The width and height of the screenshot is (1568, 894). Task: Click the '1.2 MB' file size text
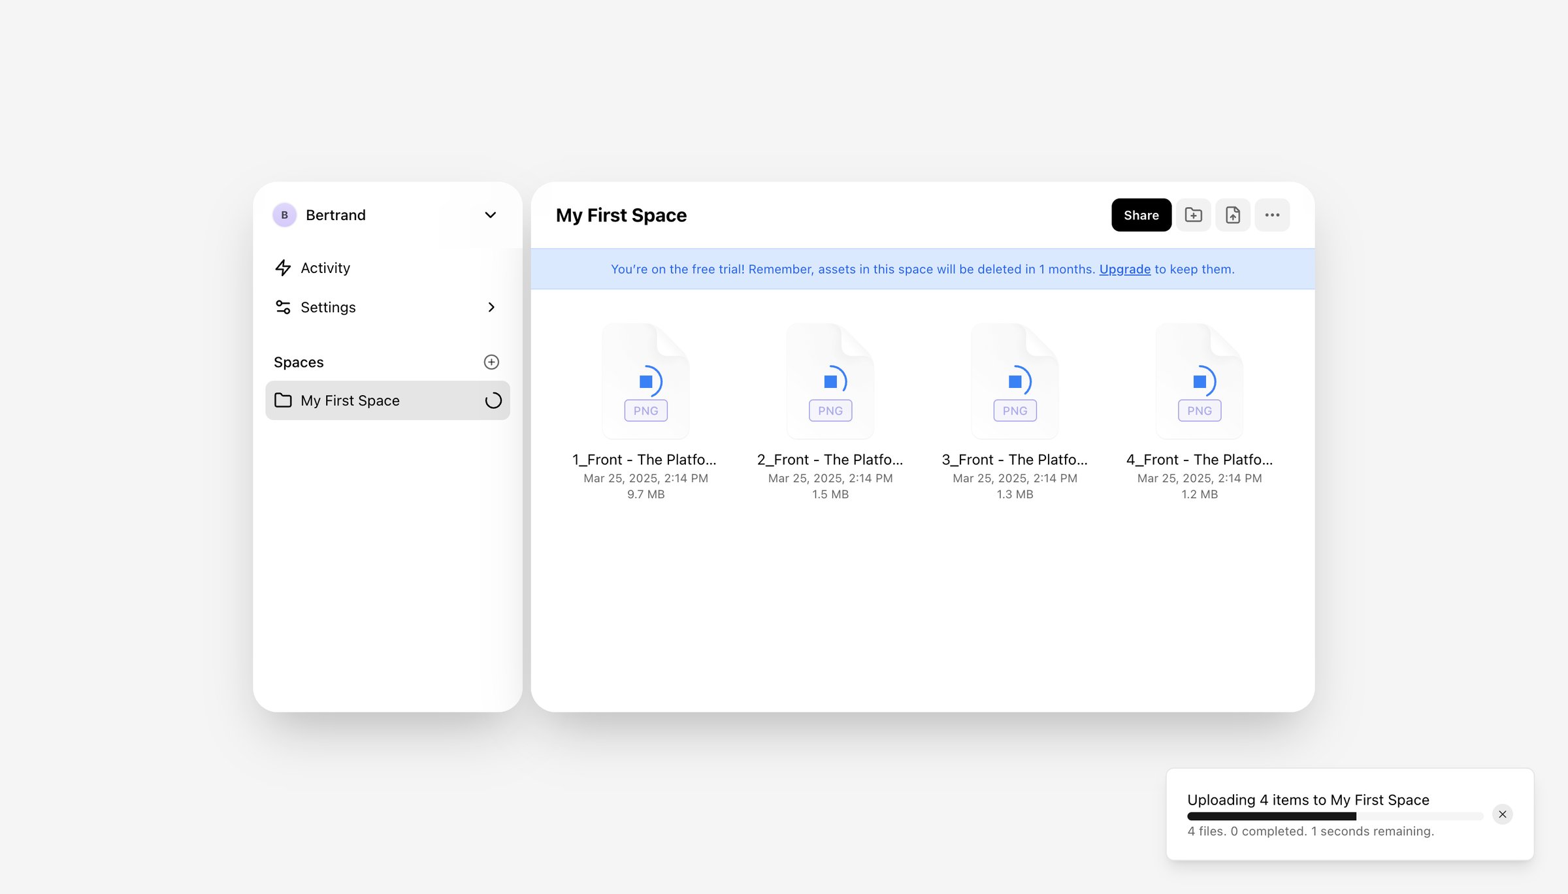click(x=1200, y=494)
